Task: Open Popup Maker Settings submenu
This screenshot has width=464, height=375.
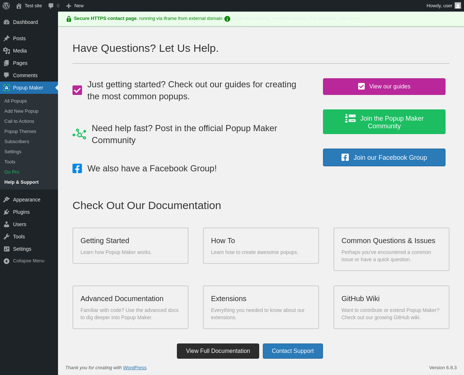Action: pyautogui.click(x=29, y=152)
